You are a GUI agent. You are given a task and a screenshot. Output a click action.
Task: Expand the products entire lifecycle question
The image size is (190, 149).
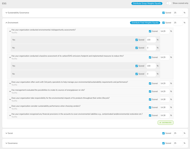(x=10, y=99)
